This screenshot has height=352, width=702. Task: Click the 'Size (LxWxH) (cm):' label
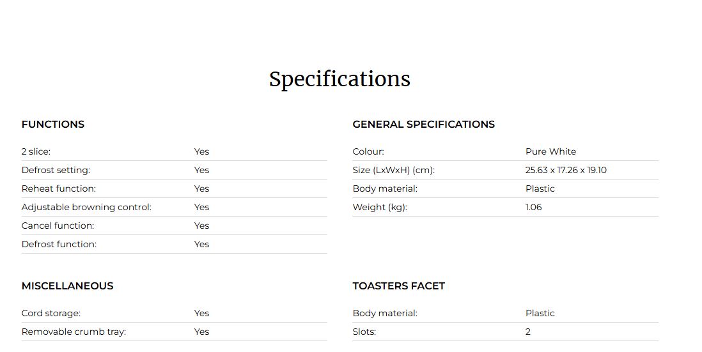394,170
